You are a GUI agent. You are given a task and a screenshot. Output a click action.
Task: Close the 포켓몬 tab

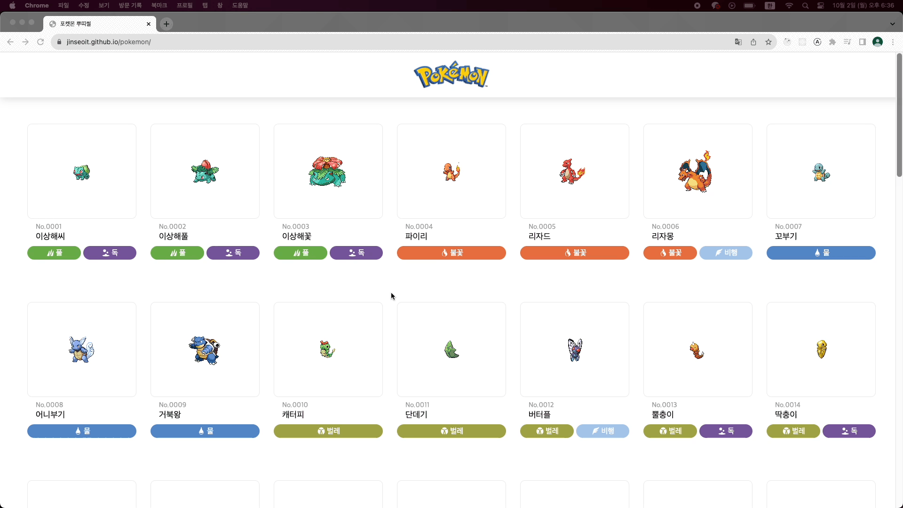pyautogui.click(x=149, y=24)
